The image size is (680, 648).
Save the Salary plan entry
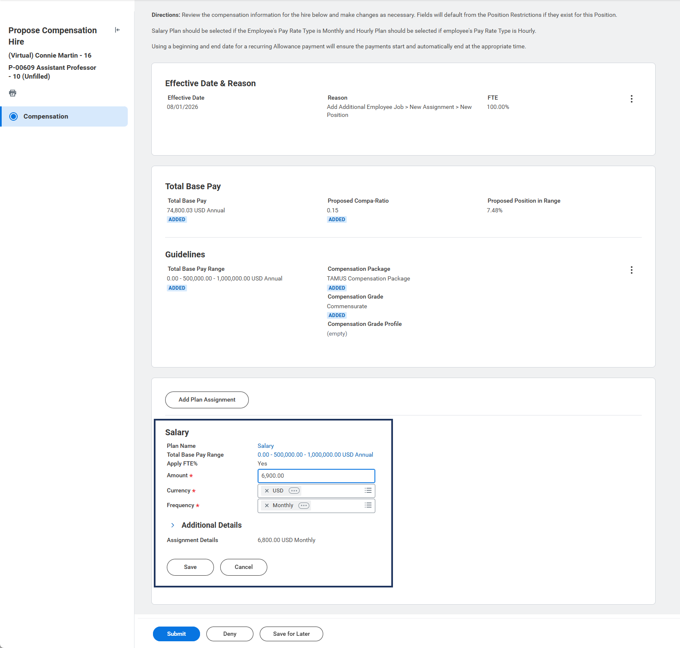(x=190, y=567)
